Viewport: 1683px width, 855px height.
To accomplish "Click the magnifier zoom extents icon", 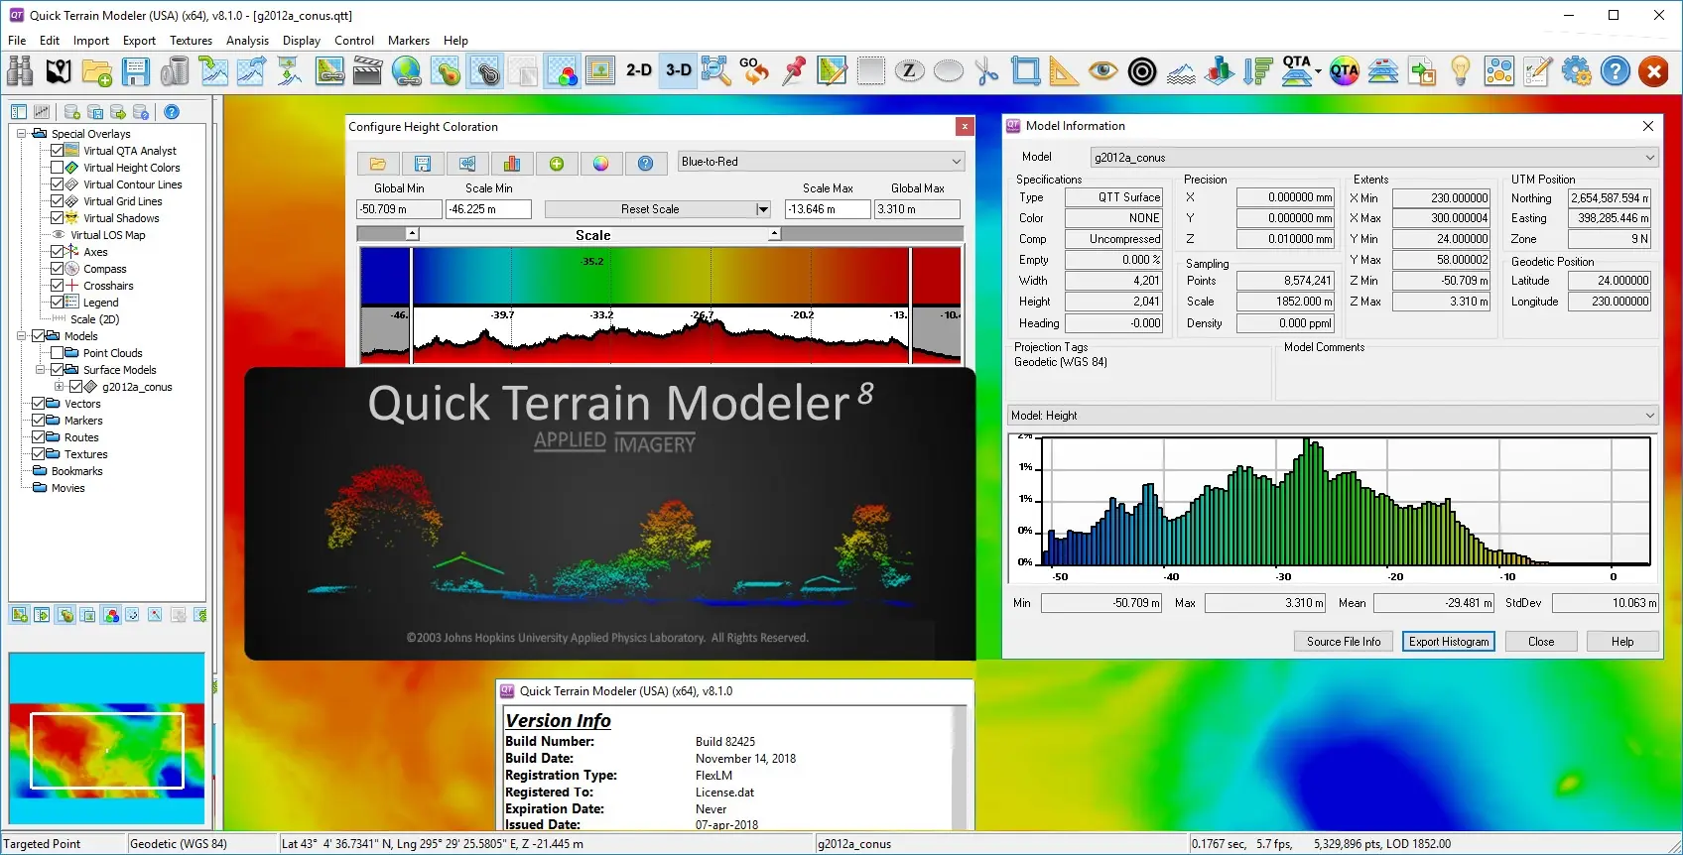I will pyautogui.click(x=716, y=71).
